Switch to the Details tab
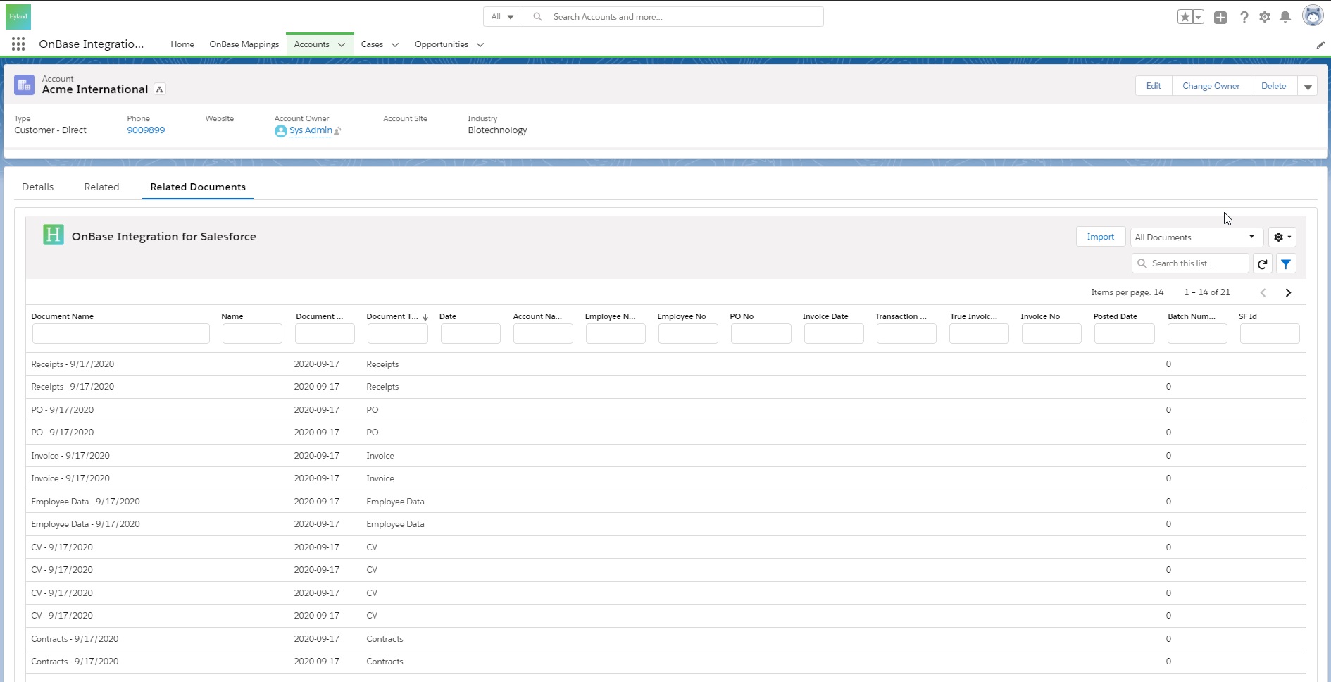 (x=38, y=187)
